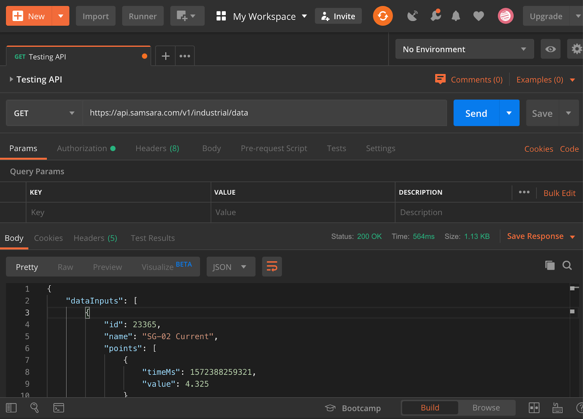This screenshot has width=583, height=419.
Task: Switch to Browse mode
Action: (486, 408)
